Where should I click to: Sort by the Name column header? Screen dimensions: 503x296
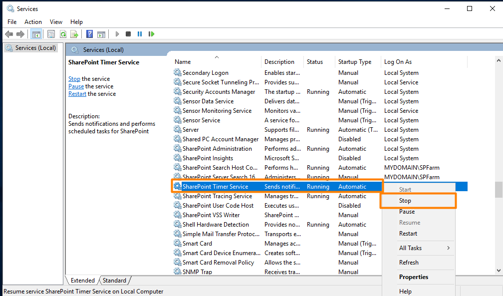tap(217, 61)
